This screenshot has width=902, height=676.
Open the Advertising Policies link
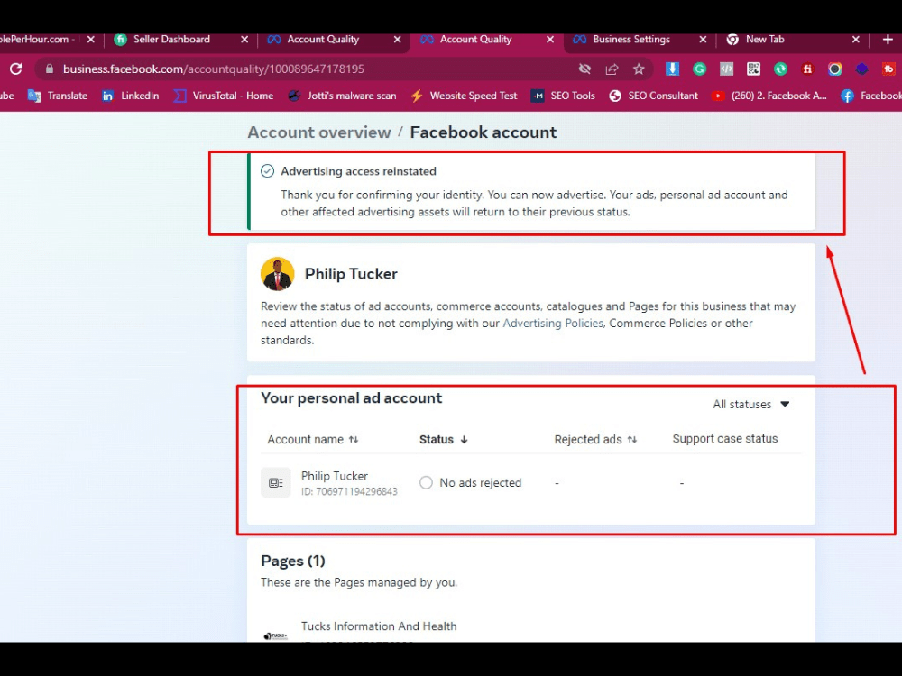(553, 323)
